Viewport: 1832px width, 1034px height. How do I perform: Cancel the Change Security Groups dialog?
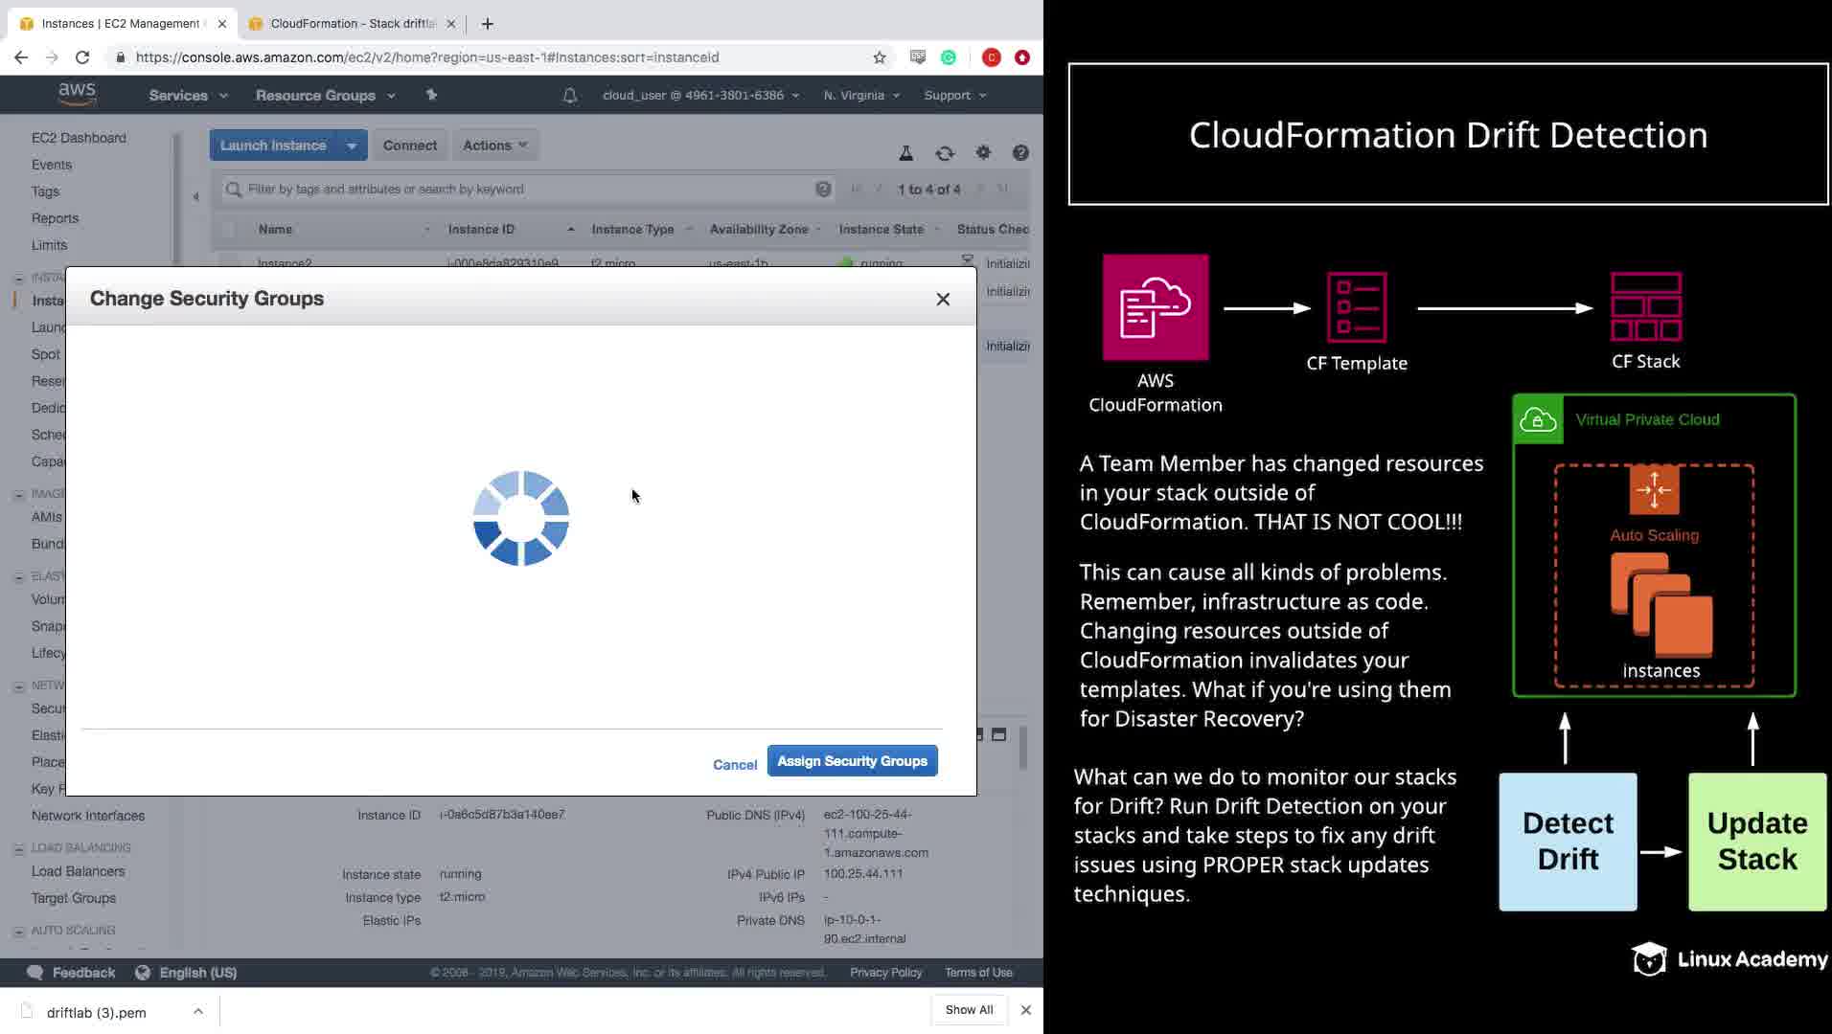coord(735,765)
